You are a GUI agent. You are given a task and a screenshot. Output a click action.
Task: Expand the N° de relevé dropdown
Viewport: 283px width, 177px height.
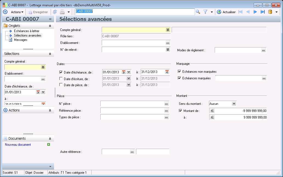click(x=168, y=50)
